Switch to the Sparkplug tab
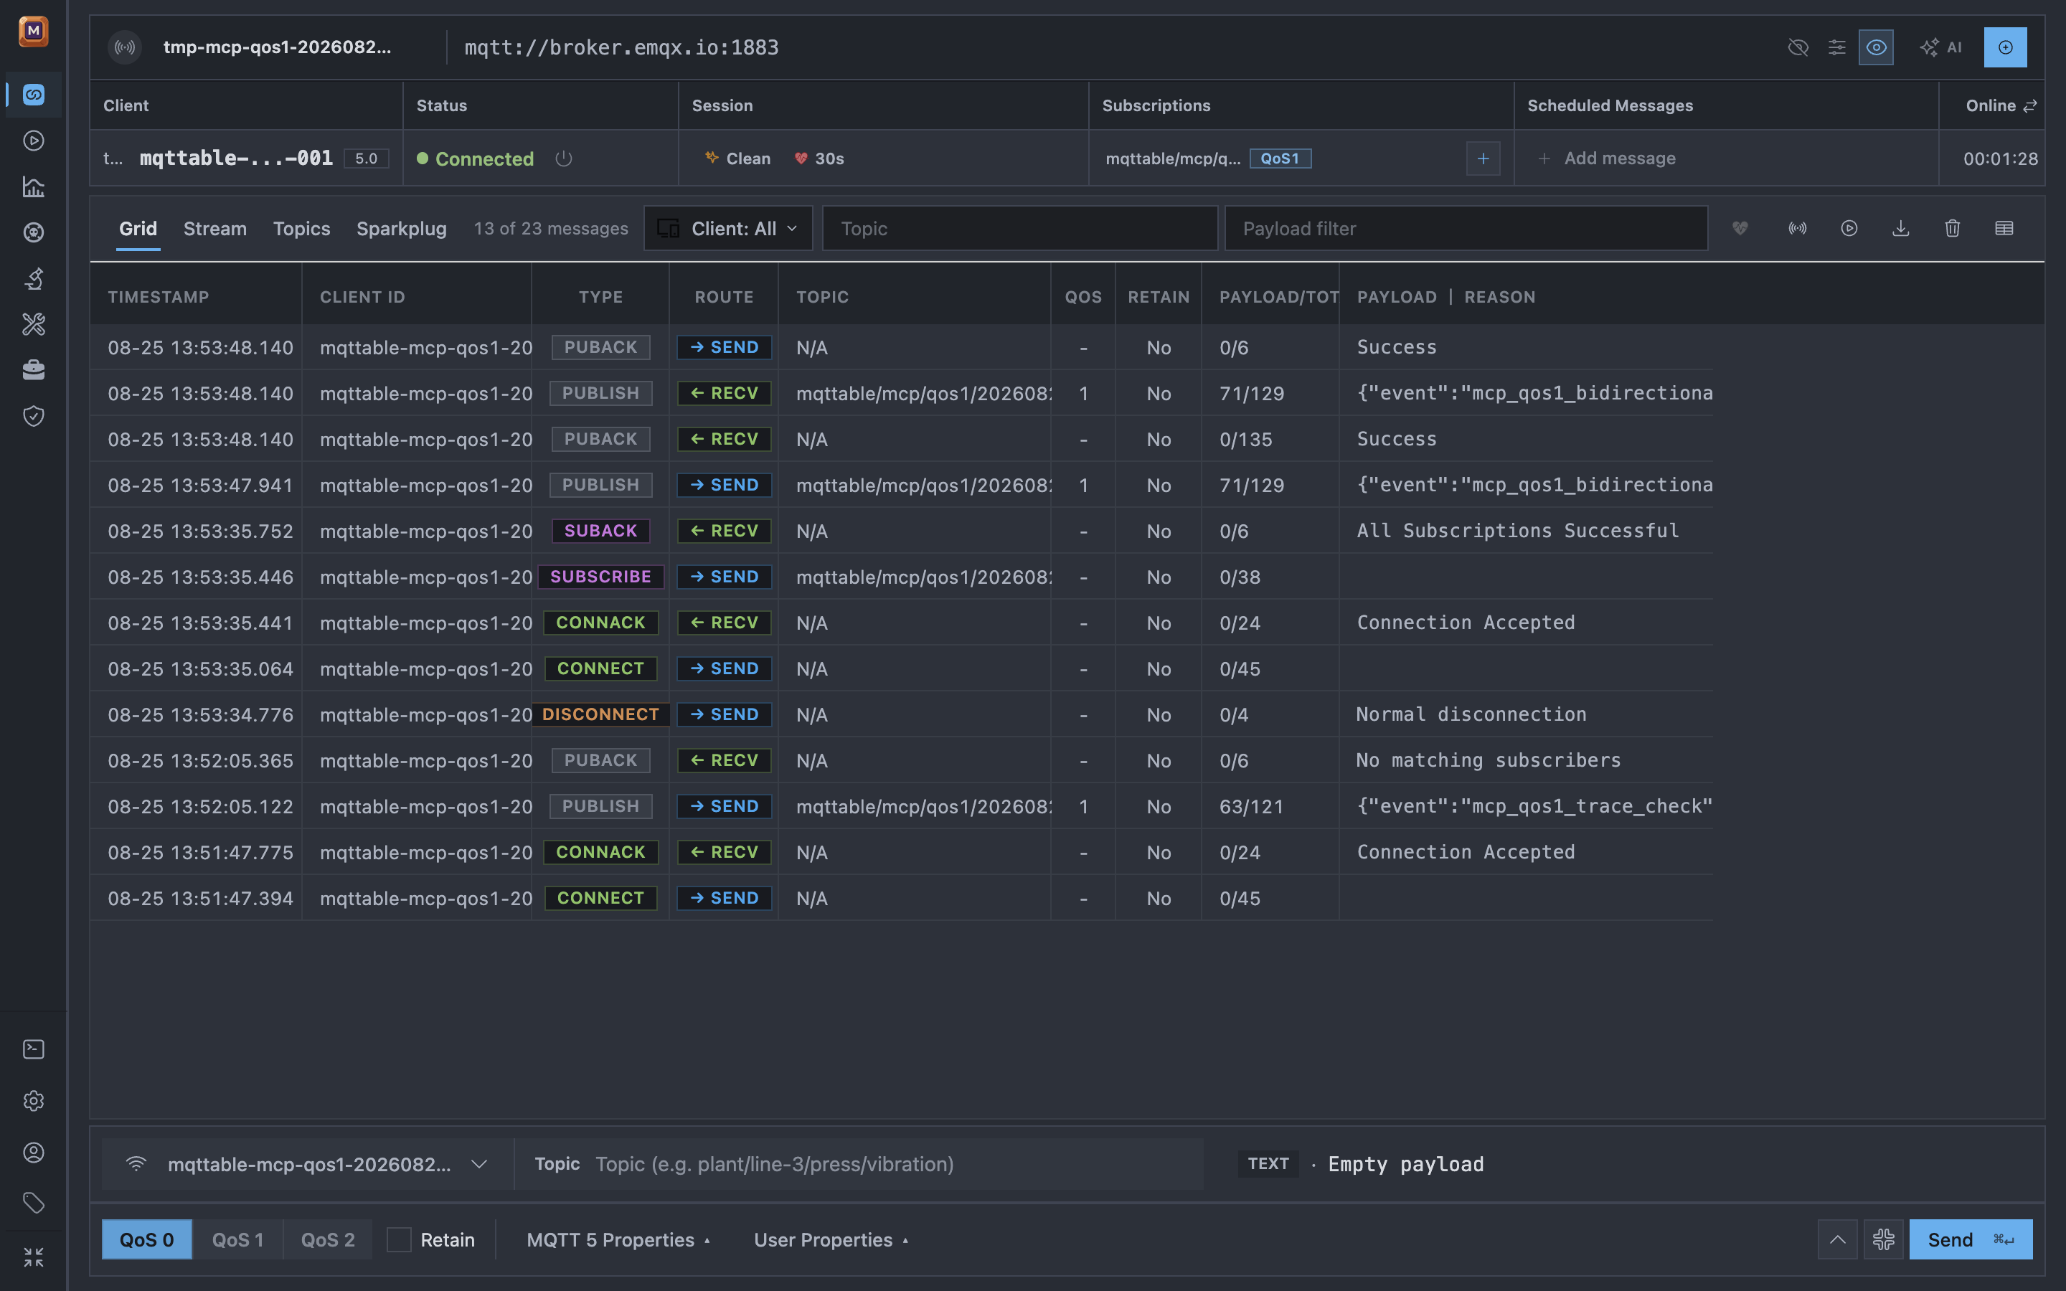 [401, 229]
